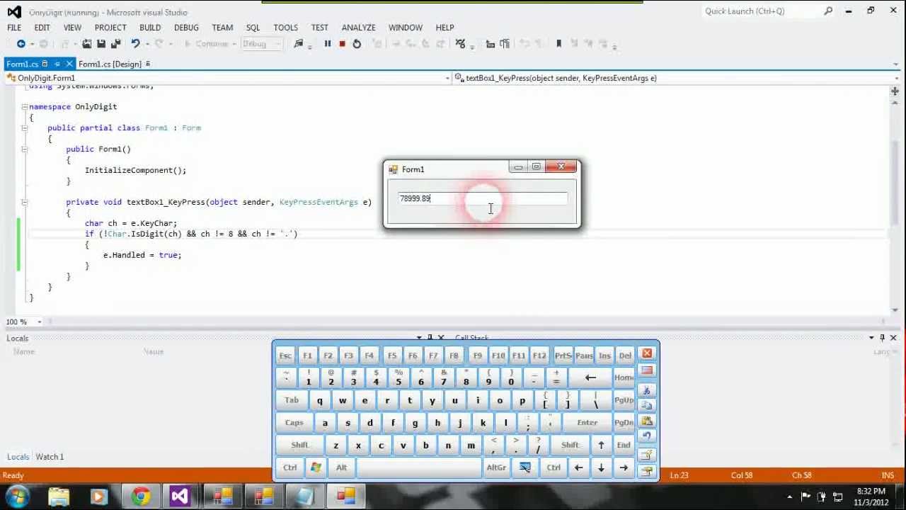Click the Undo icon on virtual keyboard sidebar

pos(646,437)
